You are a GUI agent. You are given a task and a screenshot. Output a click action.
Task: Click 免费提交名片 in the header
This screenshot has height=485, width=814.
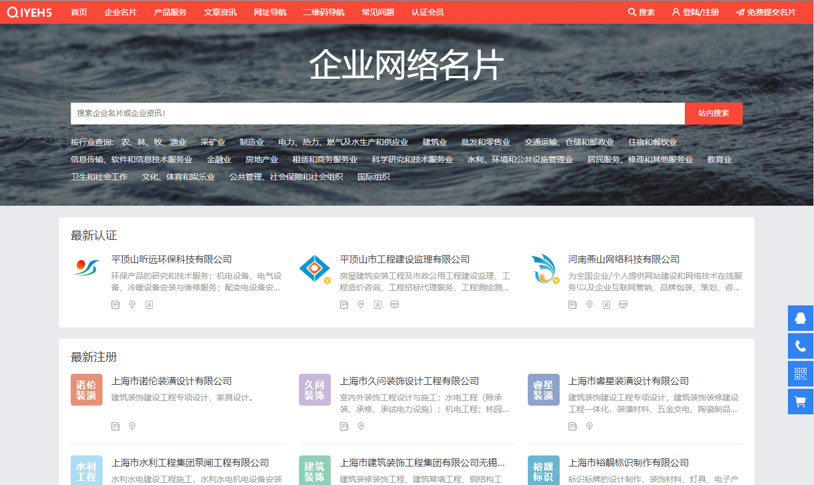tap(766, 12)
